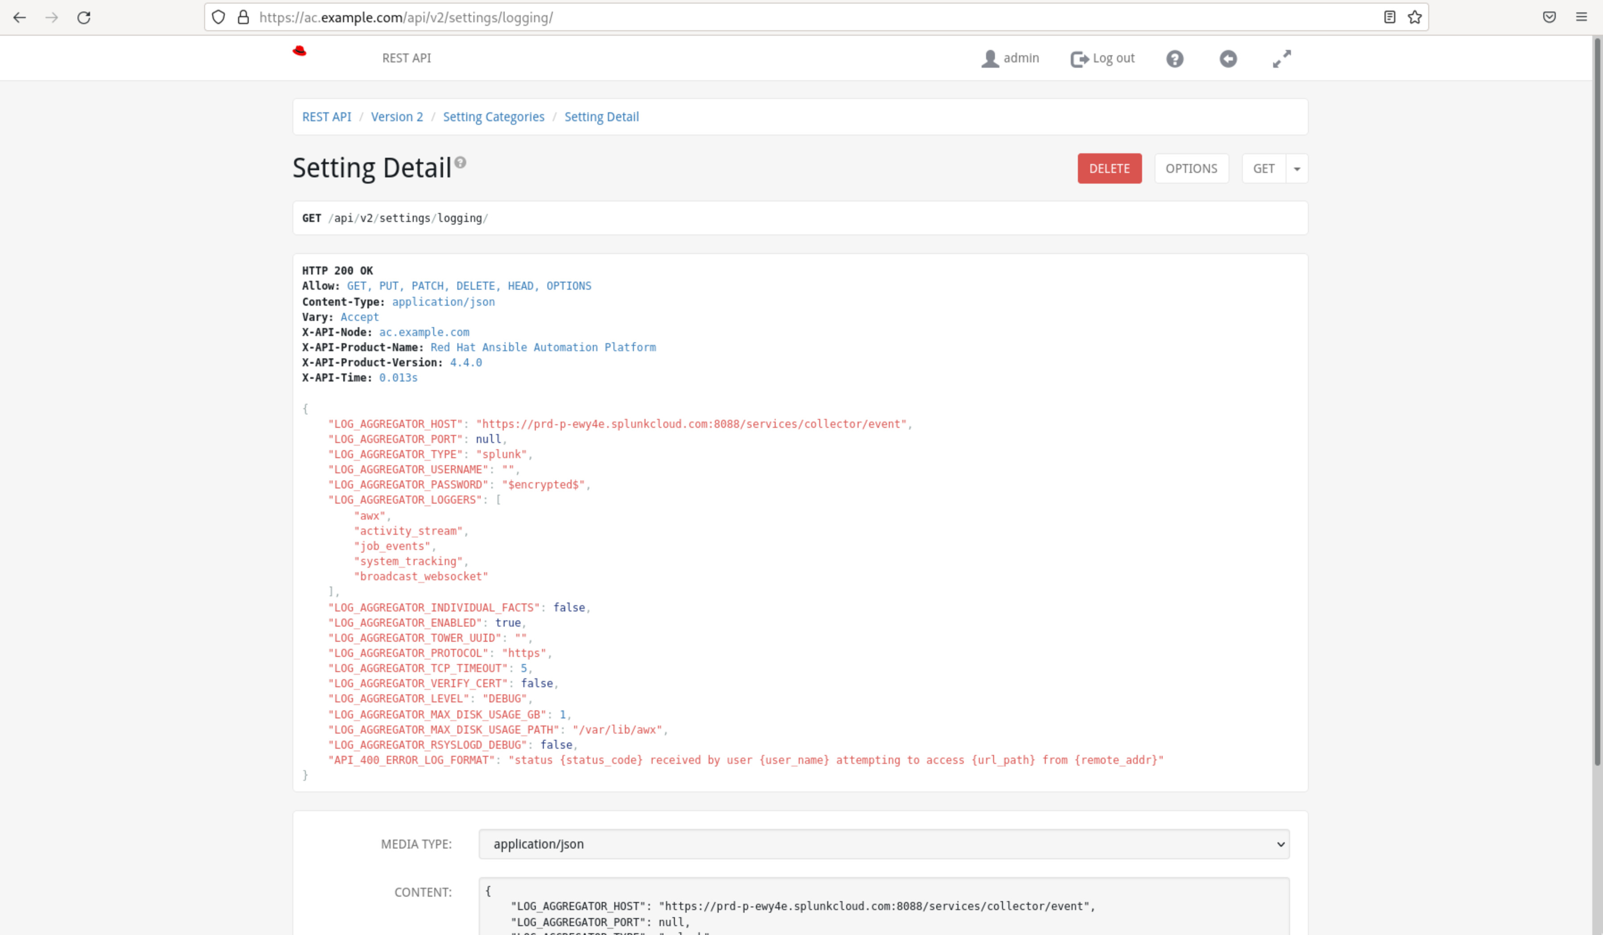Click GET /api/v2/settings/logging/ request line

395,218
